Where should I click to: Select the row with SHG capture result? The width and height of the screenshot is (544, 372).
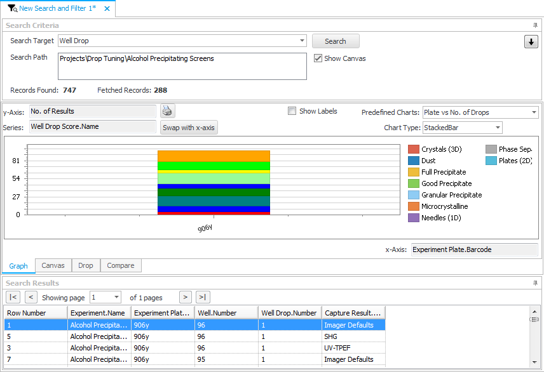[194, 336]
